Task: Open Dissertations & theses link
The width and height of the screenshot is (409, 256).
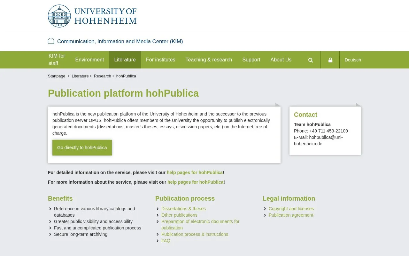Action: point(183,209)
